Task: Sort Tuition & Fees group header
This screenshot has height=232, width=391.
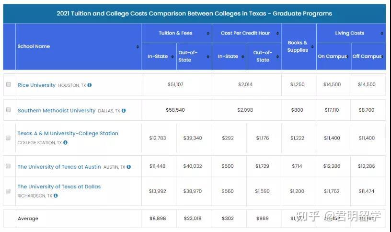Action: [x=208, y=34]
